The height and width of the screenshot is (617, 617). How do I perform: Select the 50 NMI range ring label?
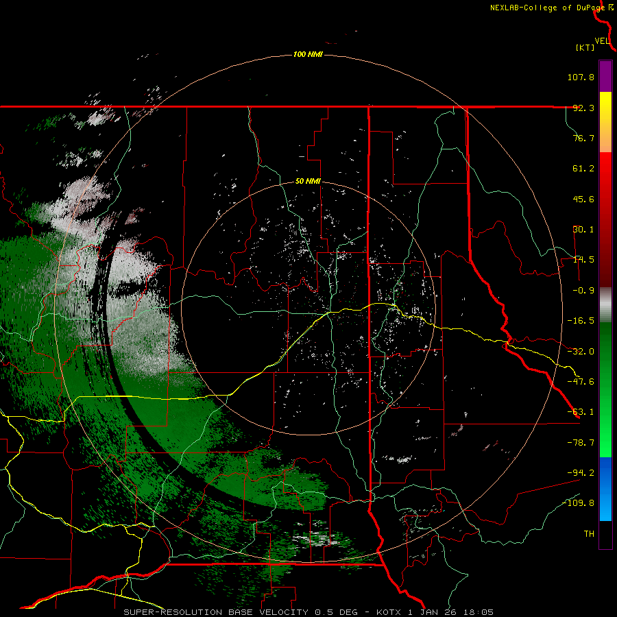308,182
